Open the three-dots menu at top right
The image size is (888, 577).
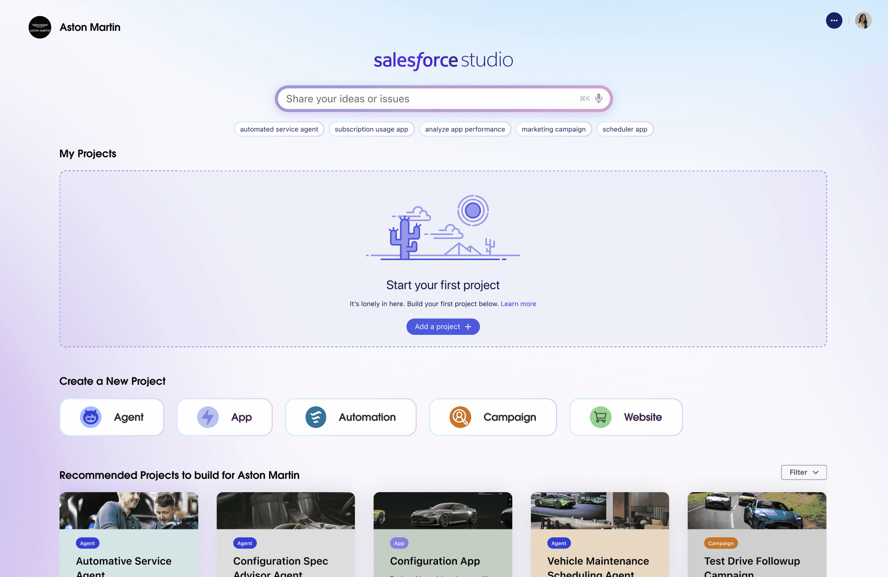coord(834,20)
